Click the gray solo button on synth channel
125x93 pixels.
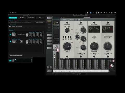point(55,50)
